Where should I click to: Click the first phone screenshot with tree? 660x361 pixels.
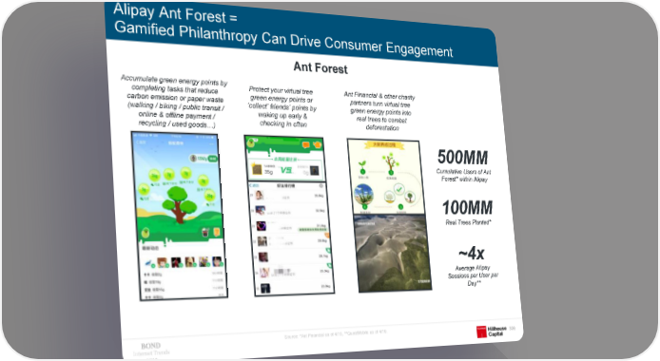(180, 217)
